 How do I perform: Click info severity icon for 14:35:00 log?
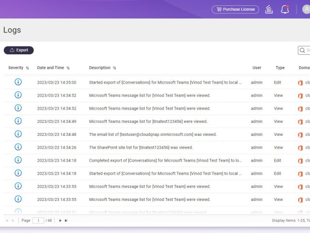coord(18,82)
